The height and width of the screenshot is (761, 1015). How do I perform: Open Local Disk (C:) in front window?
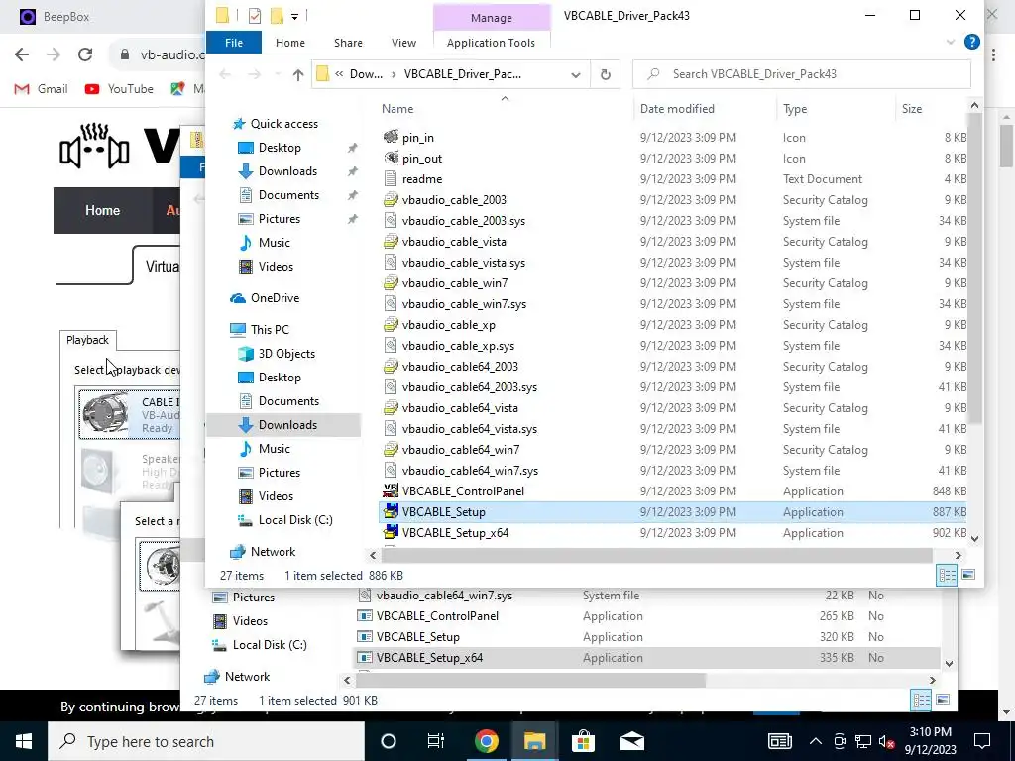pyautogui.click(x=295, y=520)
